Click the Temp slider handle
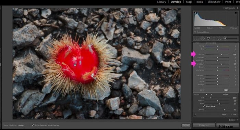Screen dimensions: 240x130 217,46
